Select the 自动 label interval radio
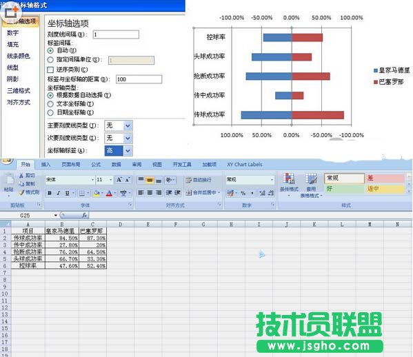The image size is (413, 357). click(x=50, y=50)
